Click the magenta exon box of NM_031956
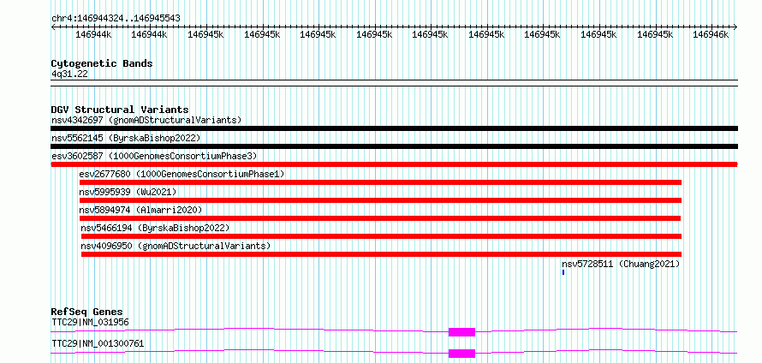The height and width of the screenshot is (363, 762). click(461, 332)
